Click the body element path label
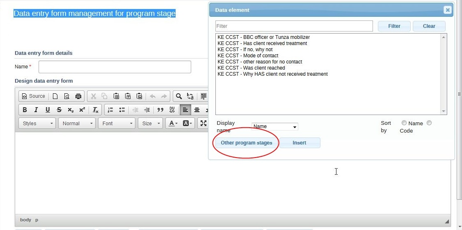 point(25,220)
